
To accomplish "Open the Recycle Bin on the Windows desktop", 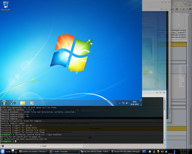I will [6, 6].
